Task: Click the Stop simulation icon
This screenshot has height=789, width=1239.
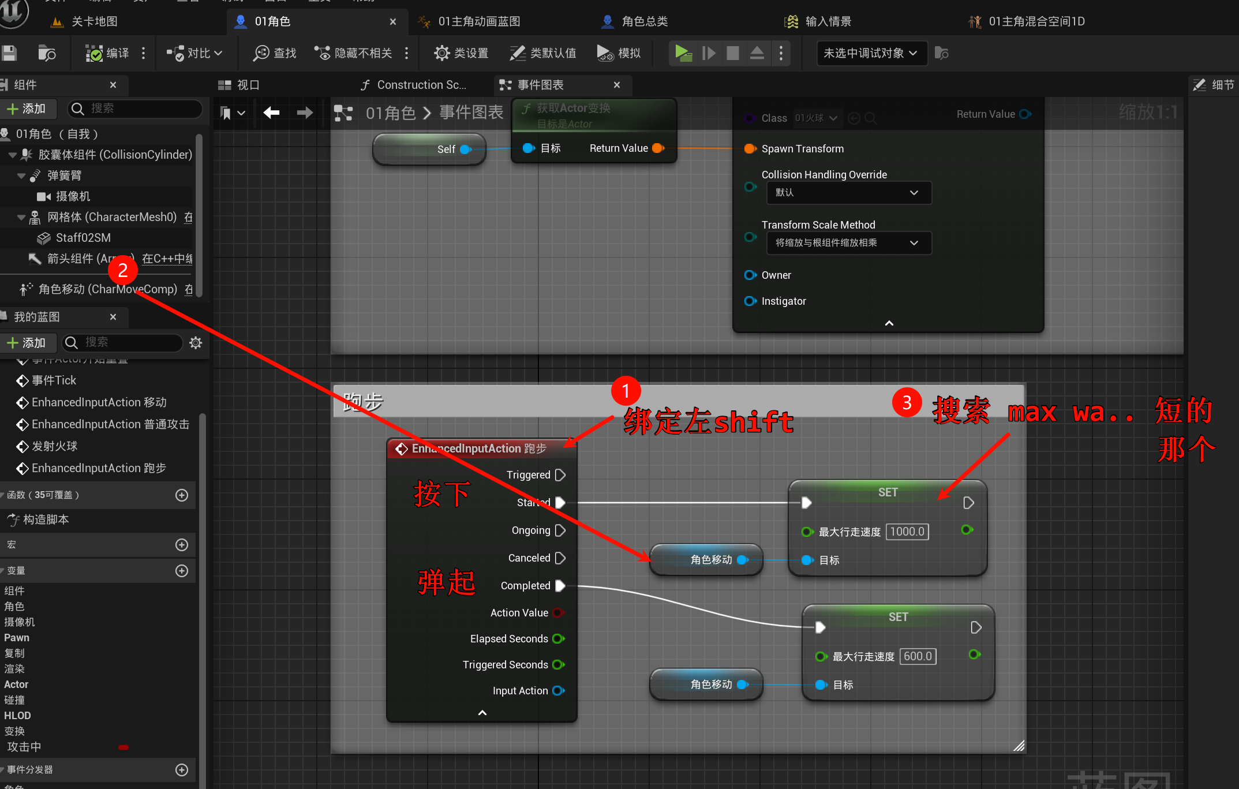Action: 732,53
